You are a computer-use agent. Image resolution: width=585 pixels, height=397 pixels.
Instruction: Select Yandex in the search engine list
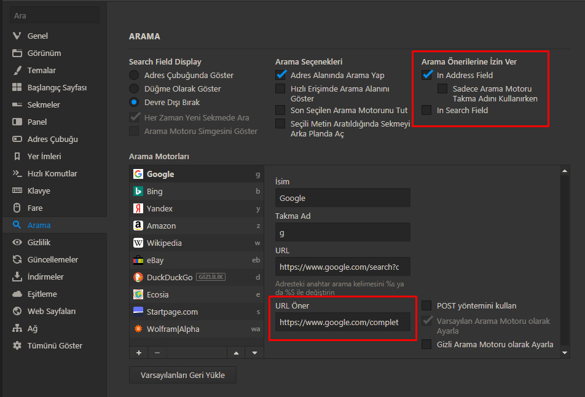(x=160, y=208)
